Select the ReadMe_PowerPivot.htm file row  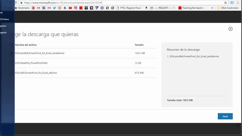click(x=86, y=63)
